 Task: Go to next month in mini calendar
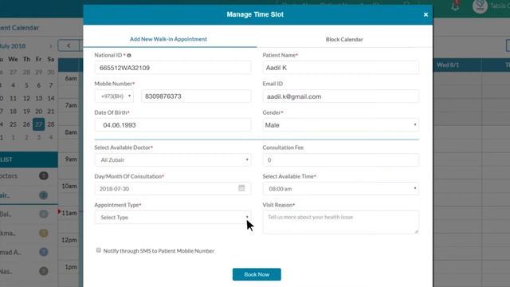pos(51,46)
